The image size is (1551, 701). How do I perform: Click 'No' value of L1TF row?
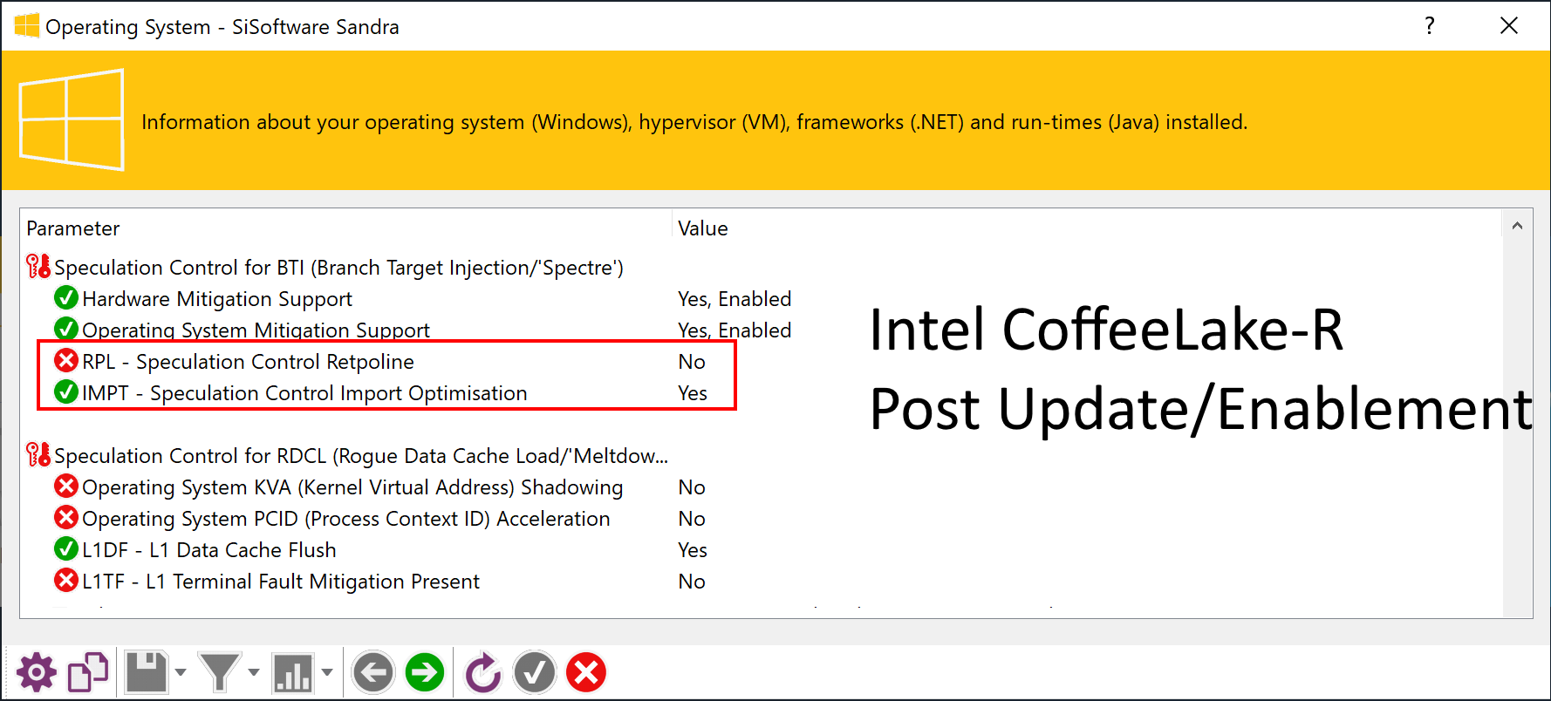[692, 582]
